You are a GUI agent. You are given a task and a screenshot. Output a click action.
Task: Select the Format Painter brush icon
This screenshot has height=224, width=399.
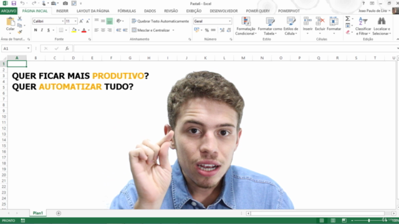(x=19, y=32)
